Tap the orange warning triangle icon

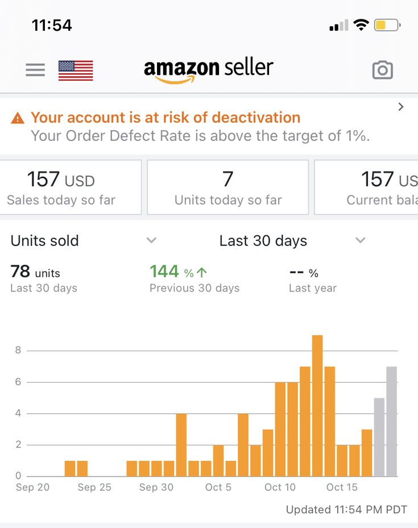click(18, 119)
